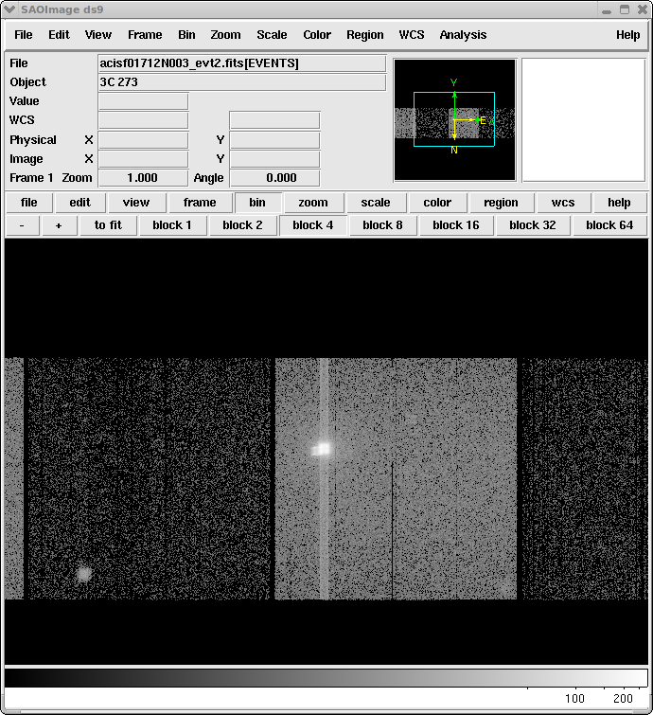
Task: Click the Object name field
Action: click(241, 82)
